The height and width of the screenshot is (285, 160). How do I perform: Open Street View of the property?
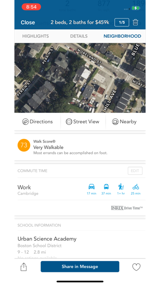tap(82, 122)
